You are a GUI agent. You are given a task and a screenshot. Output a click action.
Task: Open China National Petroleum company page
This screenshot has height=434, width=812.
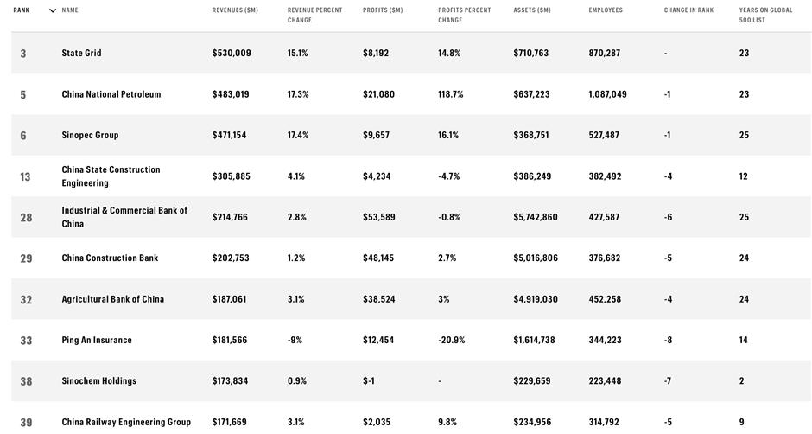coord(111,94)
